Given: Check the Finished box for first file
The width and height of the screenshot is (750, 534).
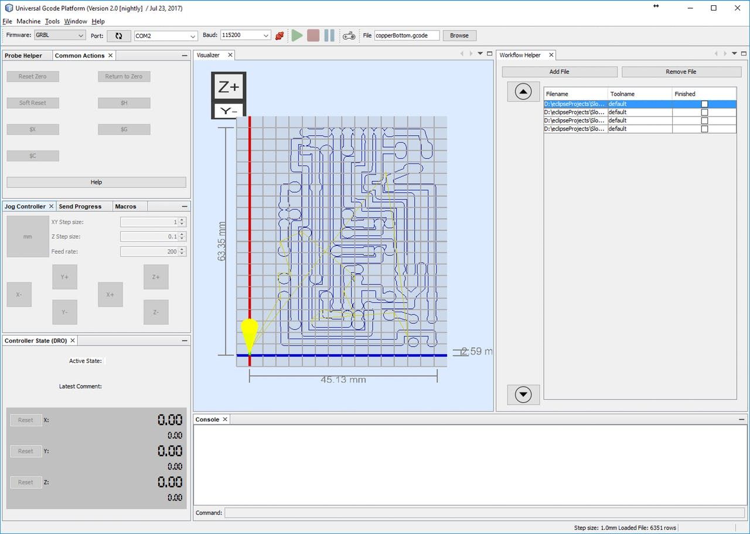Looking at the screenshot, I should click(x=704, y=104).
